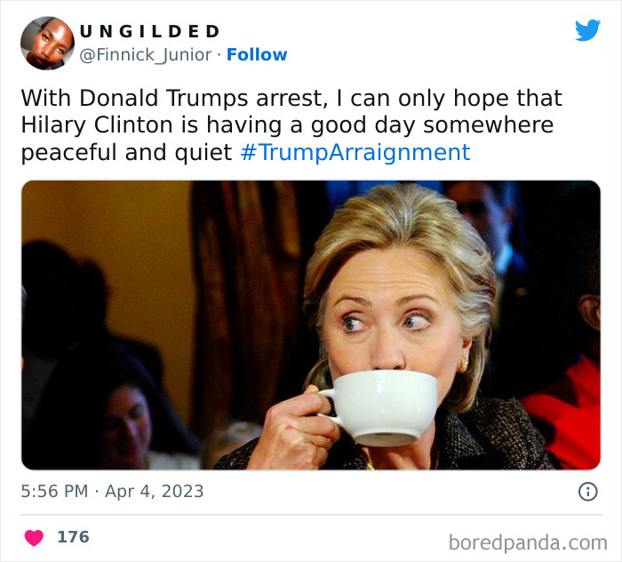Image resolution: width=622 pixels, height=562 pixels.
Task: Click the Follow link next to the handle
Action: [x=257, y=55]
